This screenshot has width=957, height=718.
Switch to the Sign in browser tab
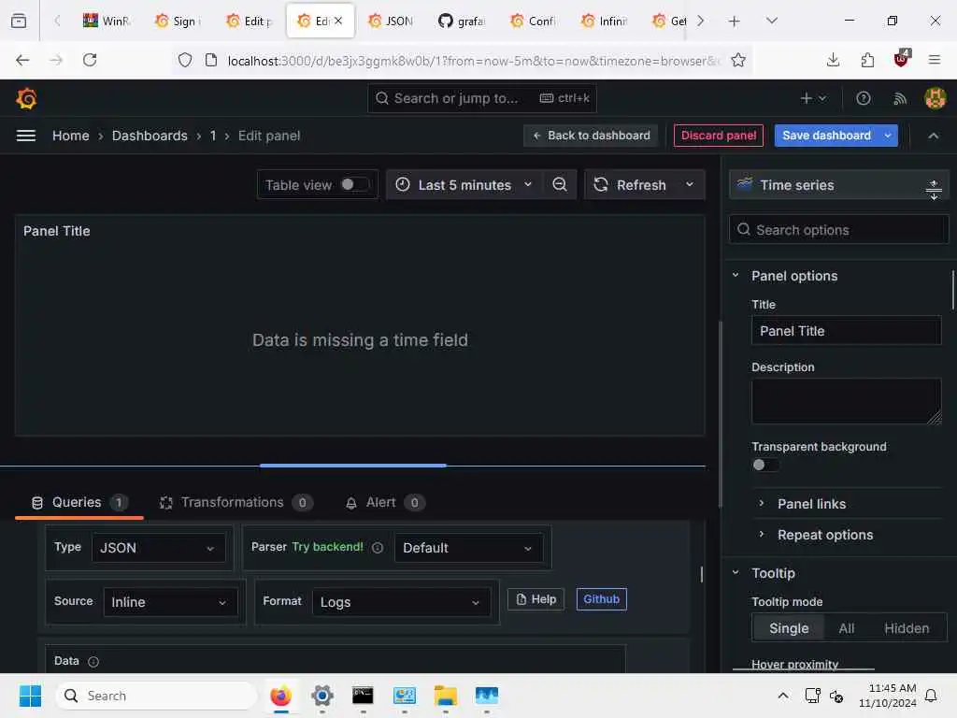pos(178,21)
